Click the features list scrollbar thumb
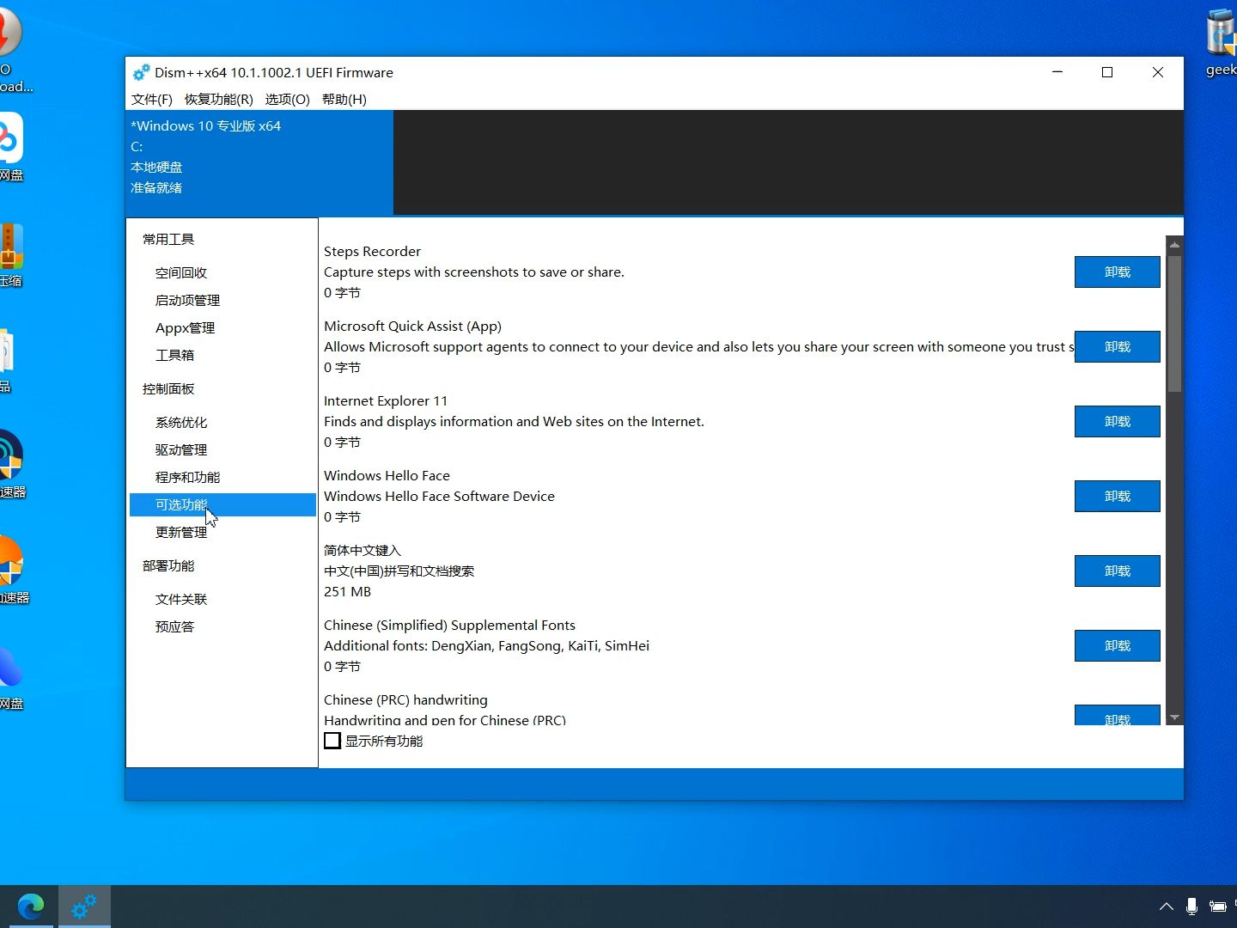 click(1174, 323)
